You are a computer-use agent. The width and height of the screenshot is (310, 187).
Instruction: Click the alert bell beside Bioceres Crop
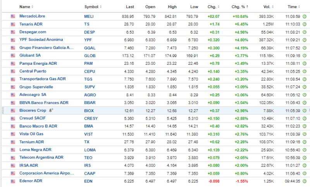[51, 110]
